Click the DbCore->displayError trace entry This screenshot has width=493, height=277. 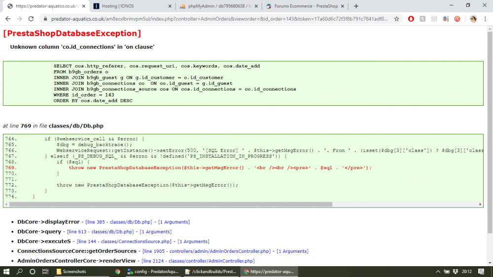(x=48, y=222)
